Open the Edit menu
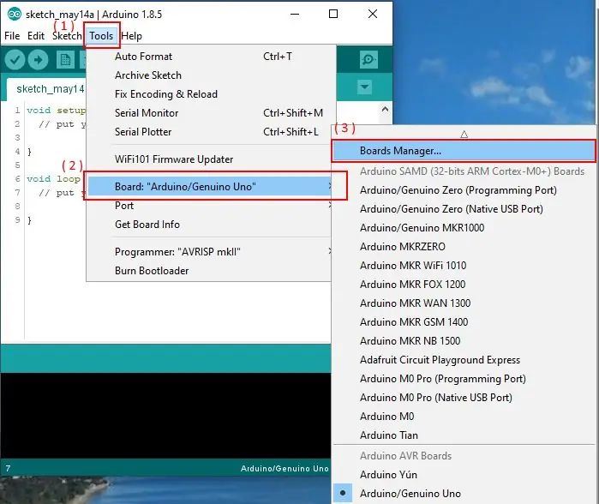599x504 pixels. (36, 35)
